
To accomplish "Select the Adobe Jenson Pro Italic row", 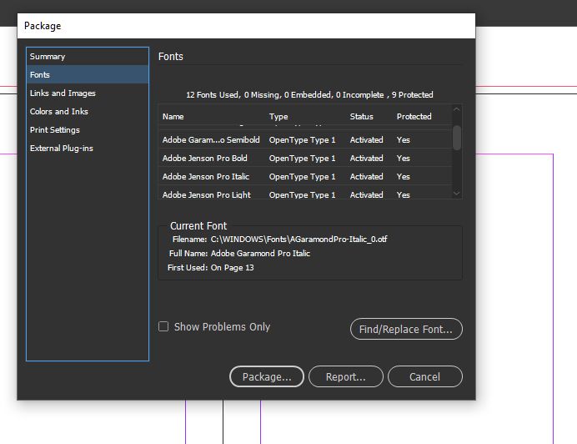I will click(x=305, y=176).
